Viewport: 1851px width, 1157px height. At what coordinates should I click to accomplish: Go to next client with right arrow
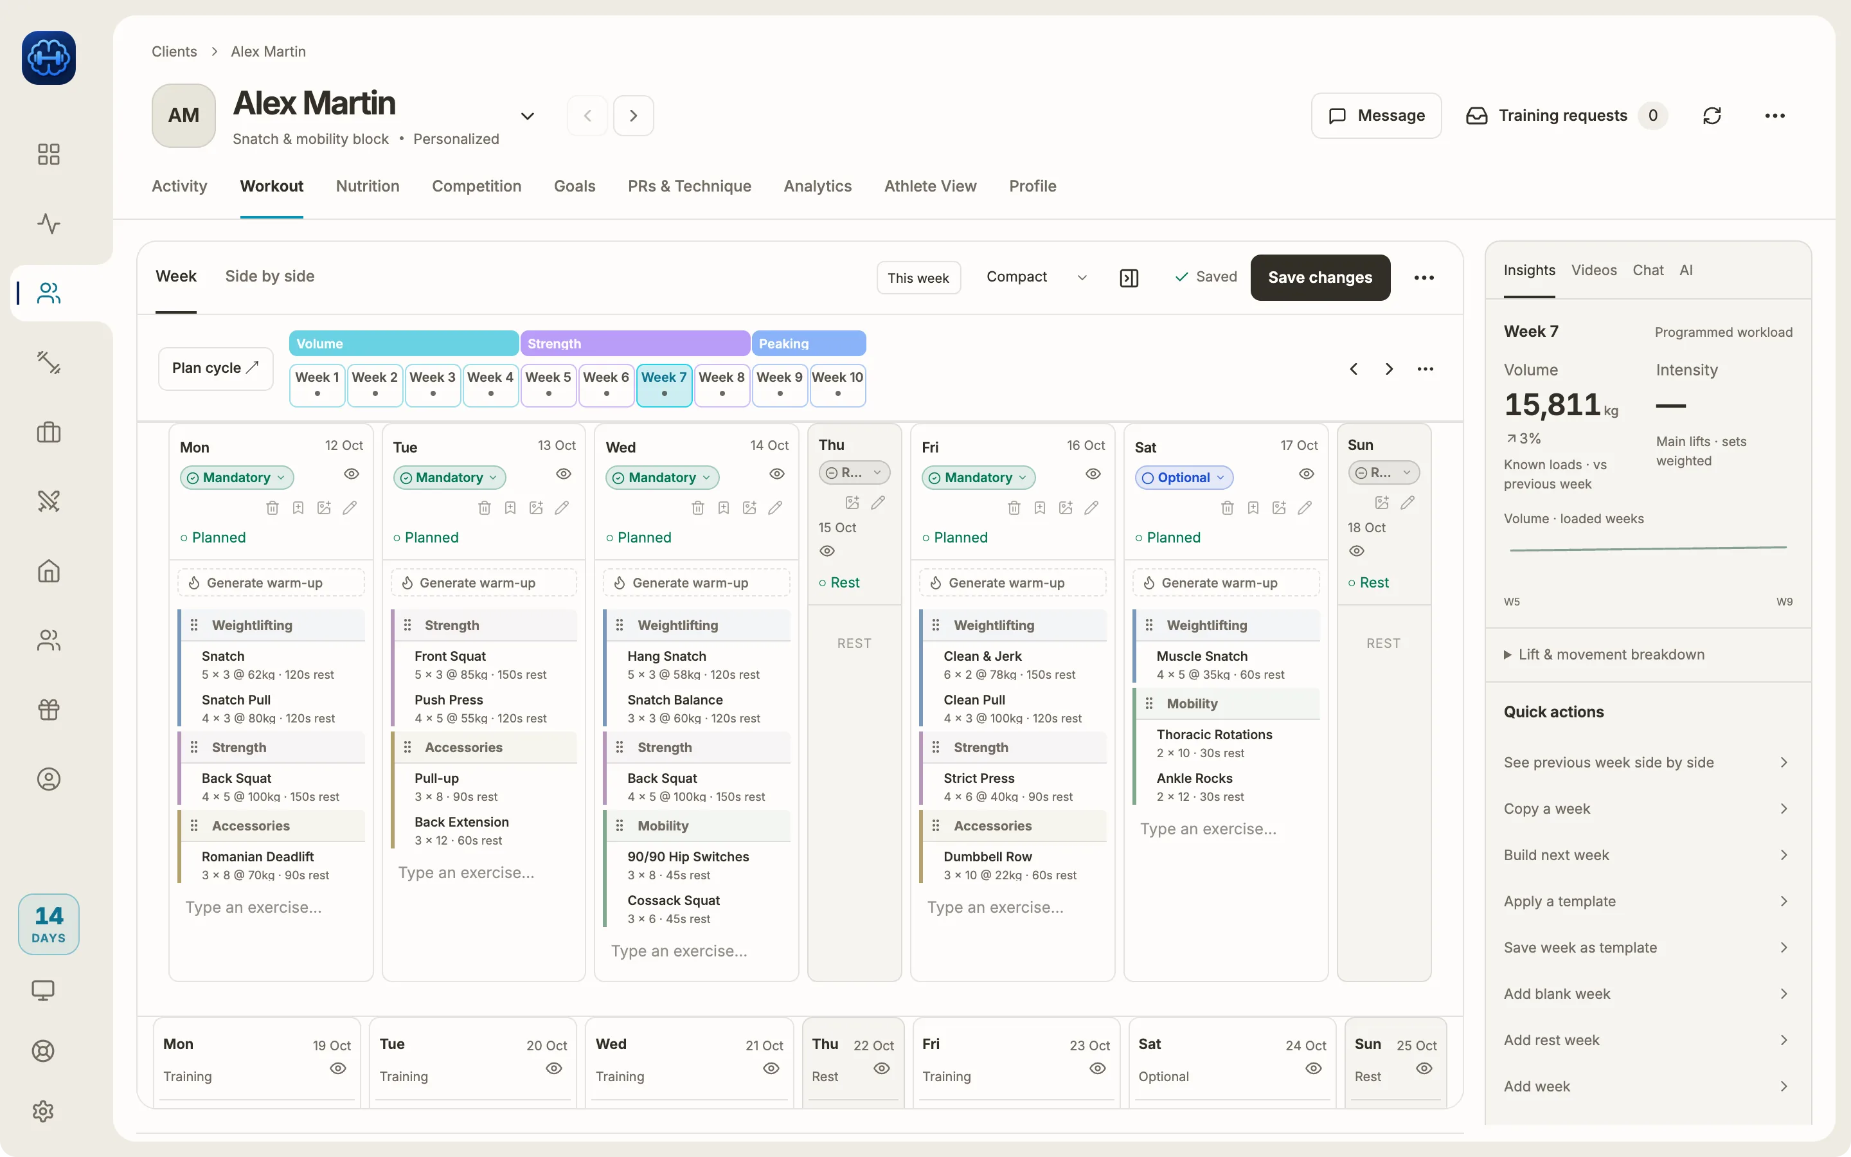click(x=633, y=116)
